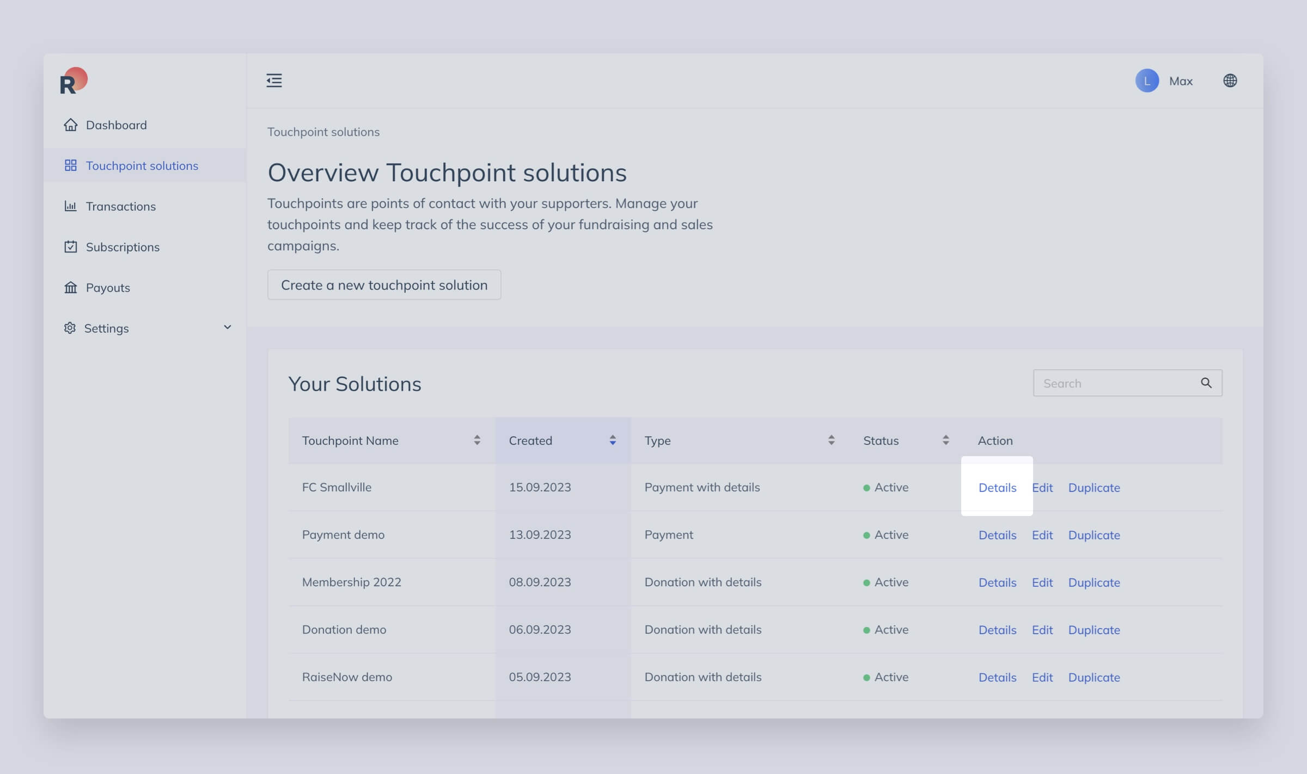This screenshot has width=1307, height=774.
Task: Edit the FC Smallville touchpoint
Action: pos(1042,488)
